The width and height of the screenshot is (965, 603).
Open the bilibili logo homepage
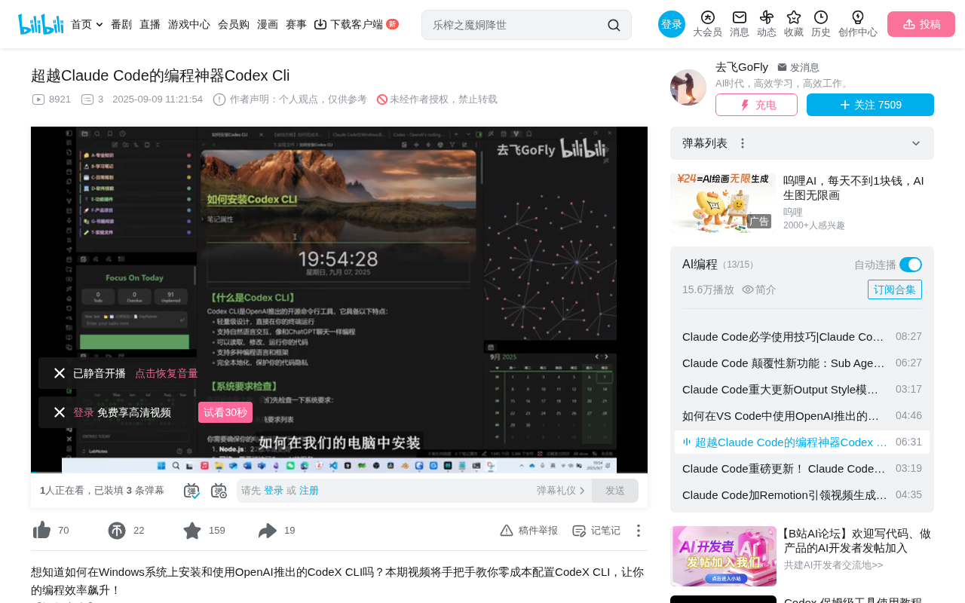[41, 24]
